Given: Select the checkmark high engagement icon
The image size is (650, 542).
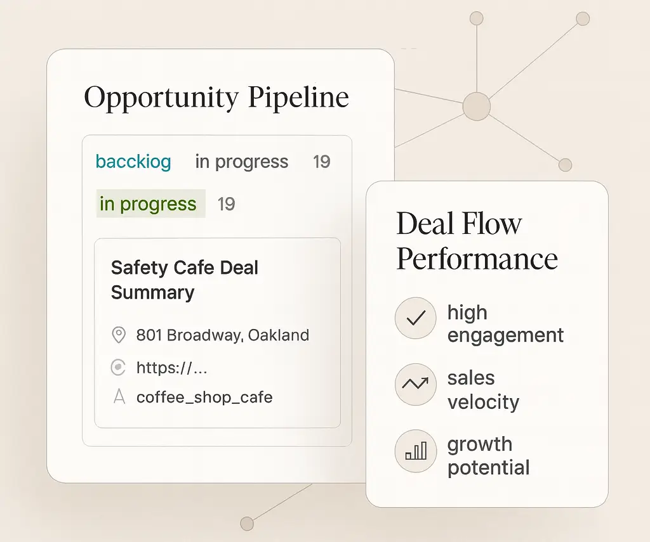Looking at the screenshot, I should [x=415, y=318].
